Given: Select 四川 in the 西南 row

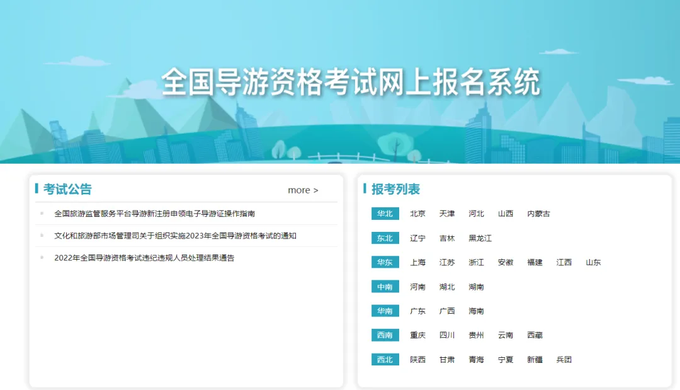Looking at the screenshot, I should tap(447, 335).
